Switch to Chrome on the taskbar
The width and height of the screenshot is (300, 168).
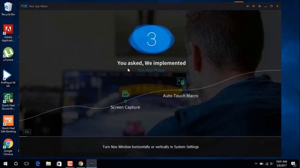81,164
